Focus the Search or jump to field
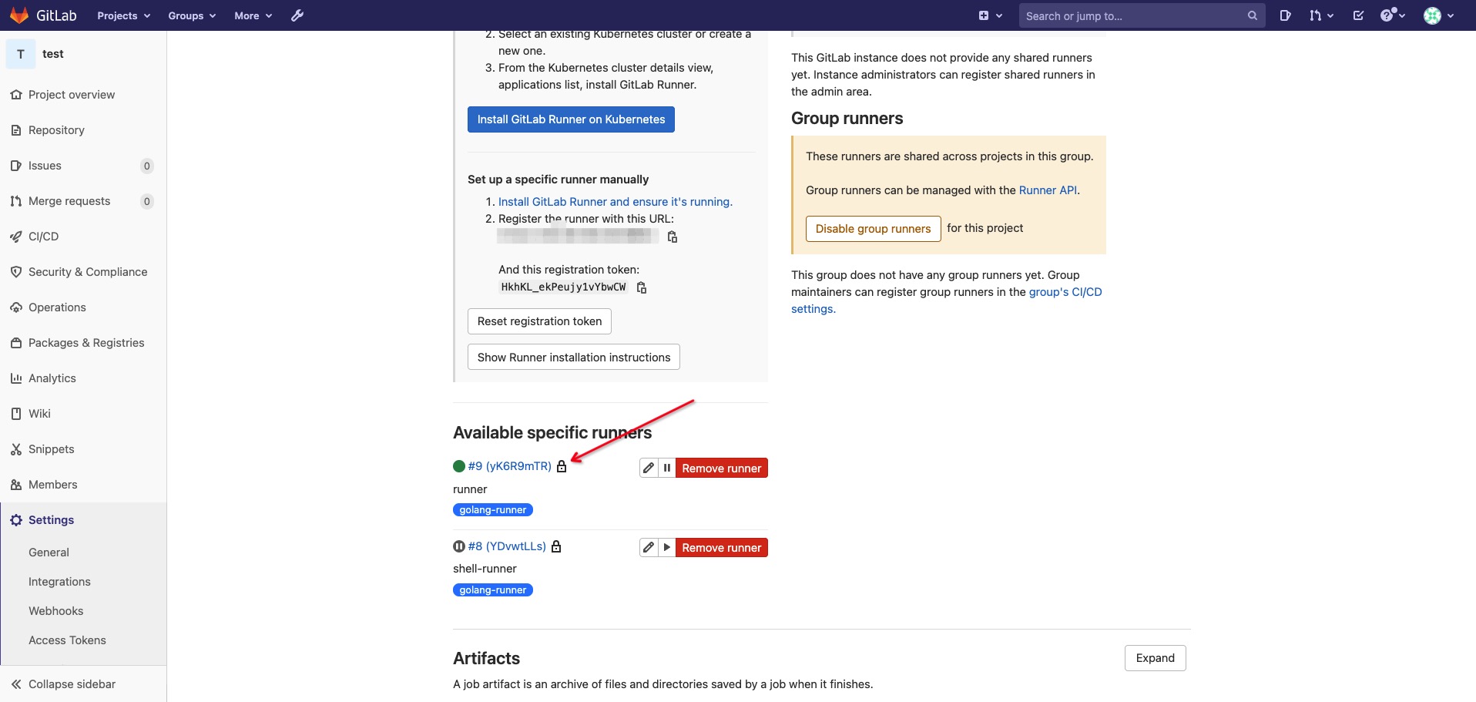Image resolution: width=1476 pixels, height=702 pixels. [1142, 15]
